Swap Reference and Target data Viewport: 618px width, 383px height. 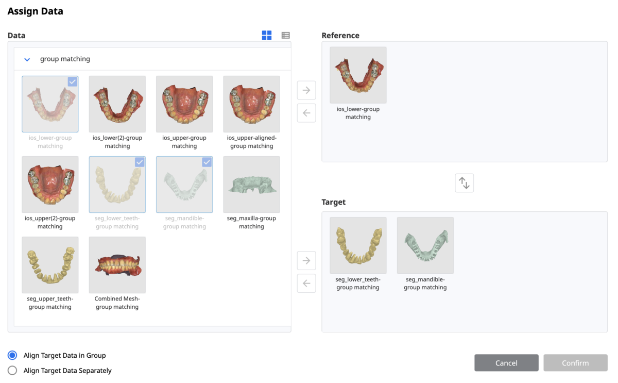tap(465, 183)
